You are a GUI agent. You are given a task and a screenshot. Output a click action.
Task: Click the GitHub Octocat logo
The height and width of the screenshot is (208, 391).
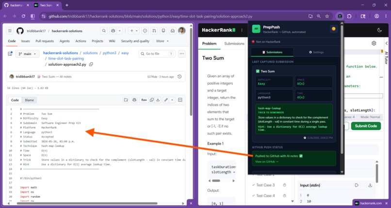pos(20,31)
